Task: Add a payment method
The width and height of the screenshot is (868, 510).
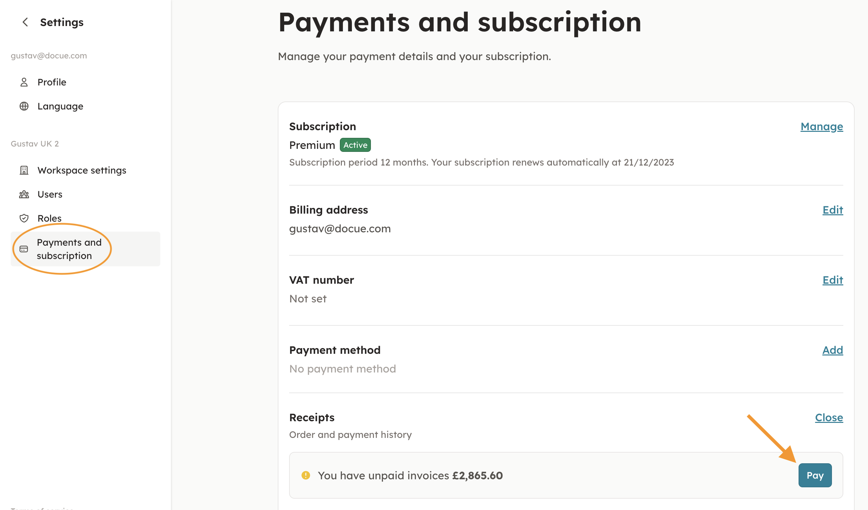Action: pyautogui.click(x=833, y=350)
